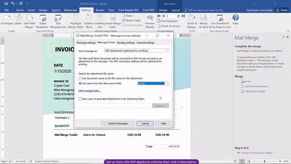Viewport: 291px width, 164px height.
Task: Open Finish & Merge dropdown
Action: [192, 22]
